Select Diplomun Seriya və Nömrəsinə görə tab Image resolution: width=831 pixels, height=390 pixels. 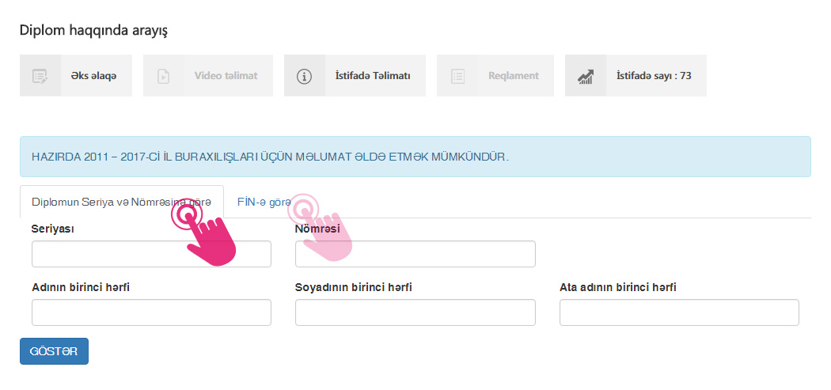(x=121, y=202)
